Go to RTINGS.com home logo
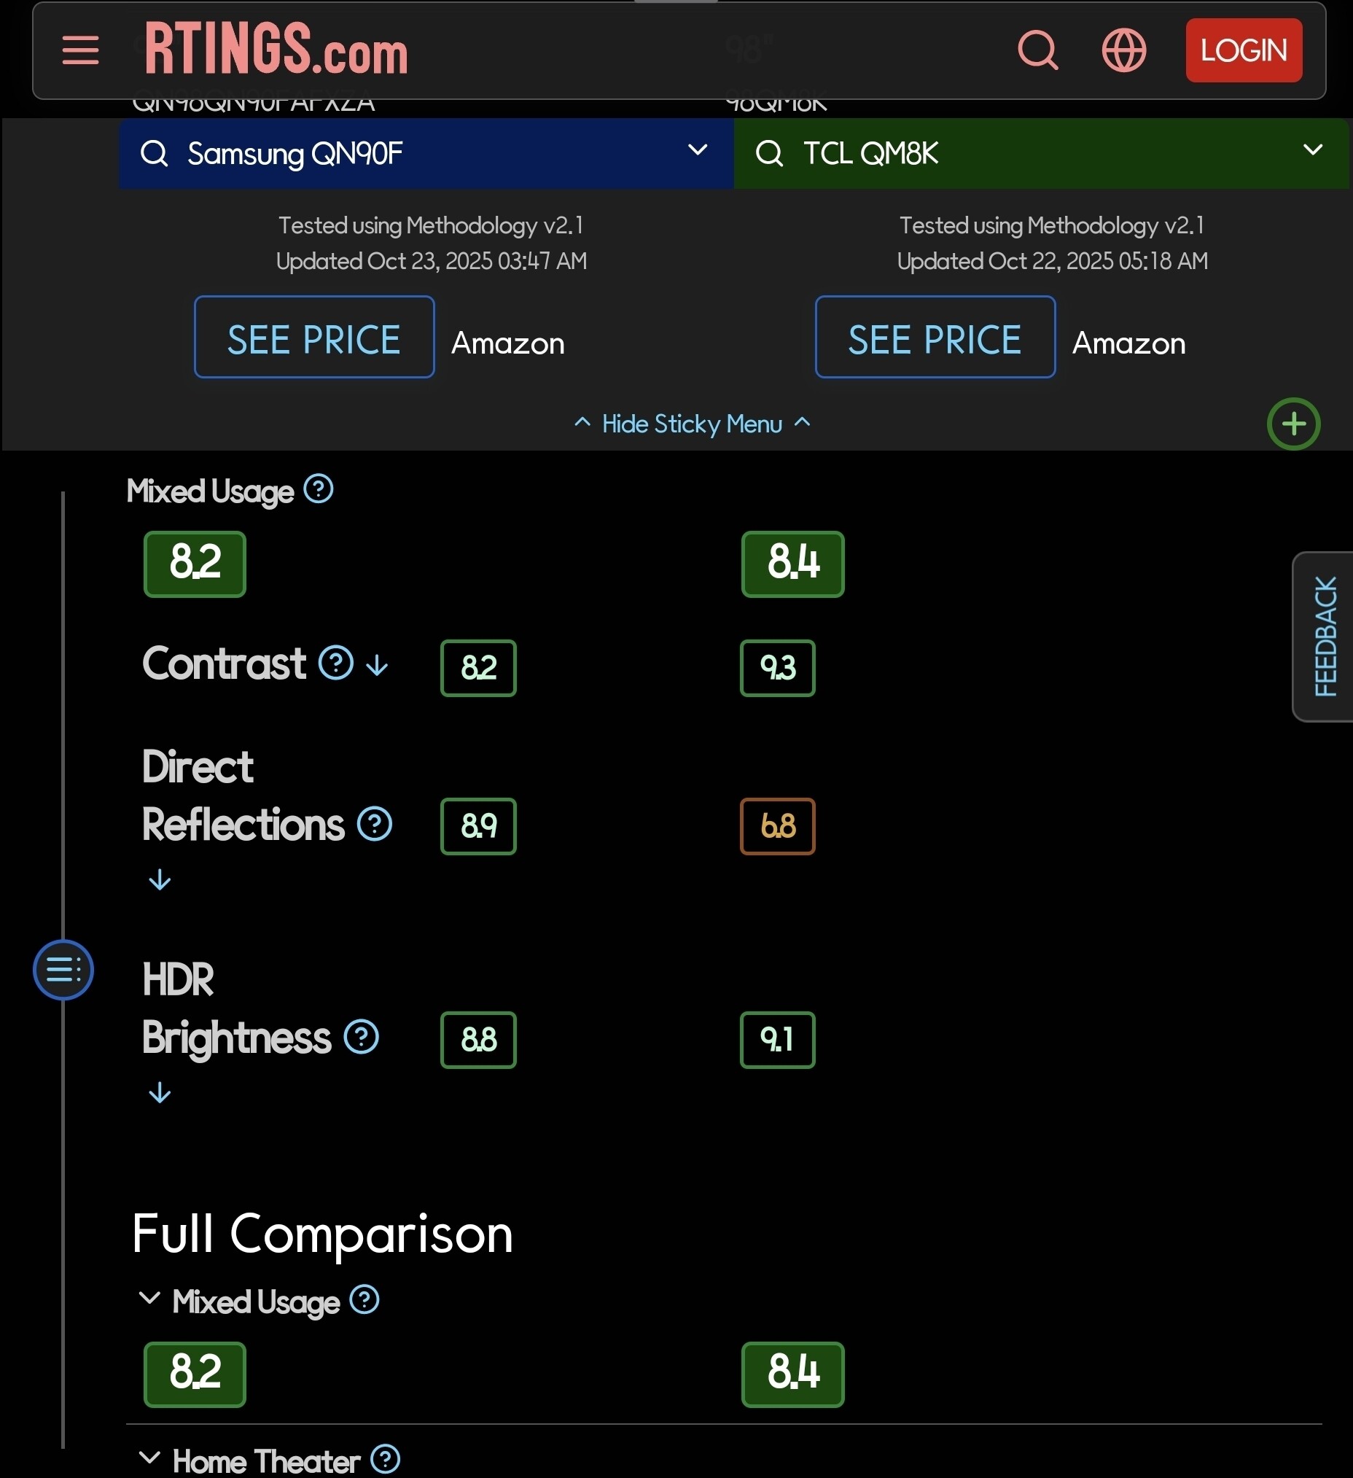1353x1478 pixels. click(x=276, y=49)
